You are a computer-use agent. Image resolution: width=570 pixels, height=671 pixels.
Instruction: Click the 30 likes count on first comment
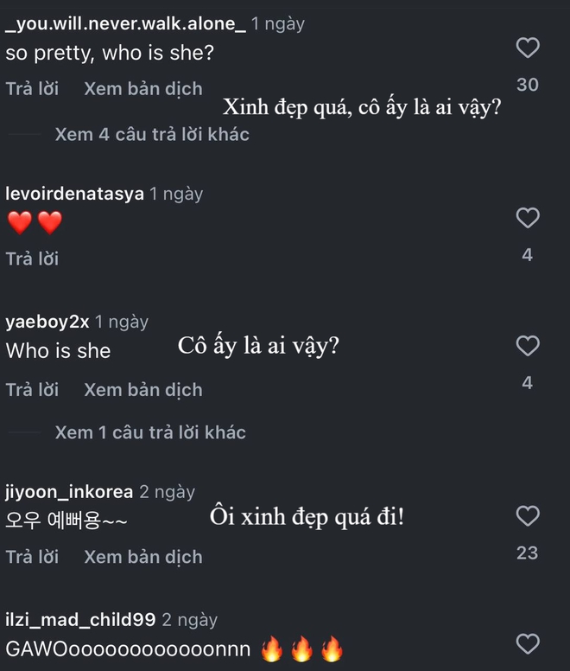pyautogui.click(x=527, y=85)
